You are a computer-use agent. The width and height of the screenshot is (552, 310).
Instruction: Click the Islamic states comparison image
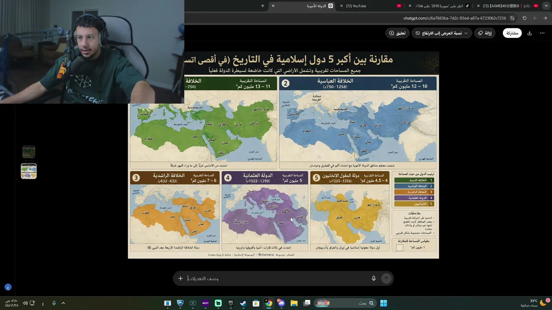click(283, 155)
